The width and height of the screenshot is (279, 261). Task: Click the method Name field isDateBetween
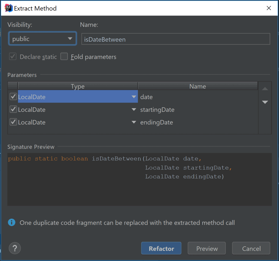pyautogui.click(x=176, y=39)
